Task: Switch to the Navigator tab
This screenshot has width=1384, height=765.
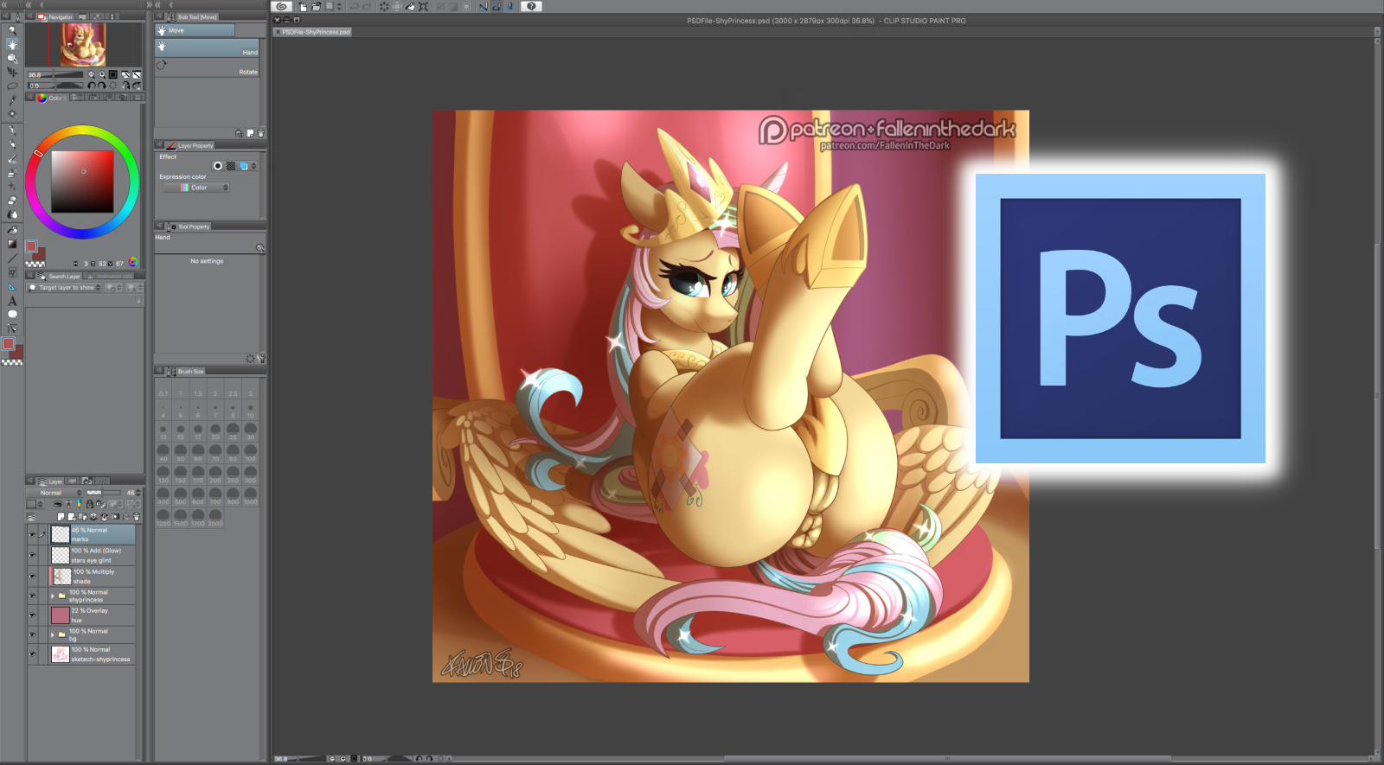Action: (x=55, y=17)
